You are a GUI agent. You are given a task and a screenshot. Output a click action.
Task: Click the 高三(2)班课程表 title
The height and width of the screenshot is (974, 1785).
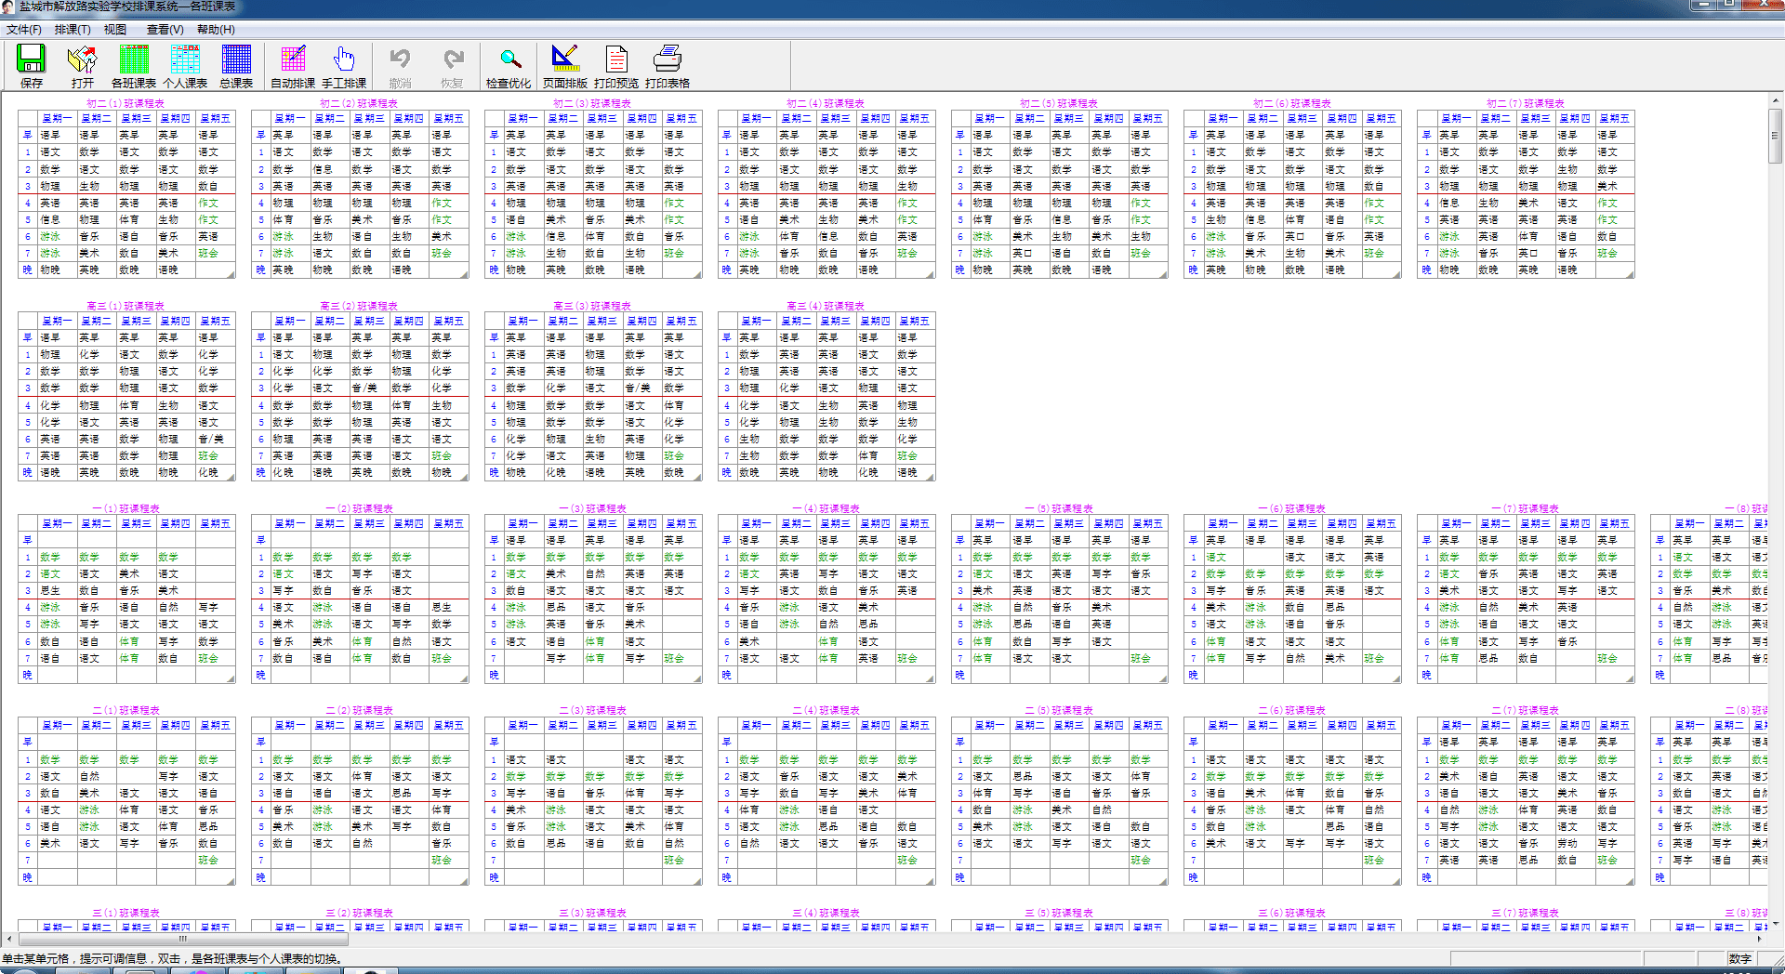[x=359, y=306]
